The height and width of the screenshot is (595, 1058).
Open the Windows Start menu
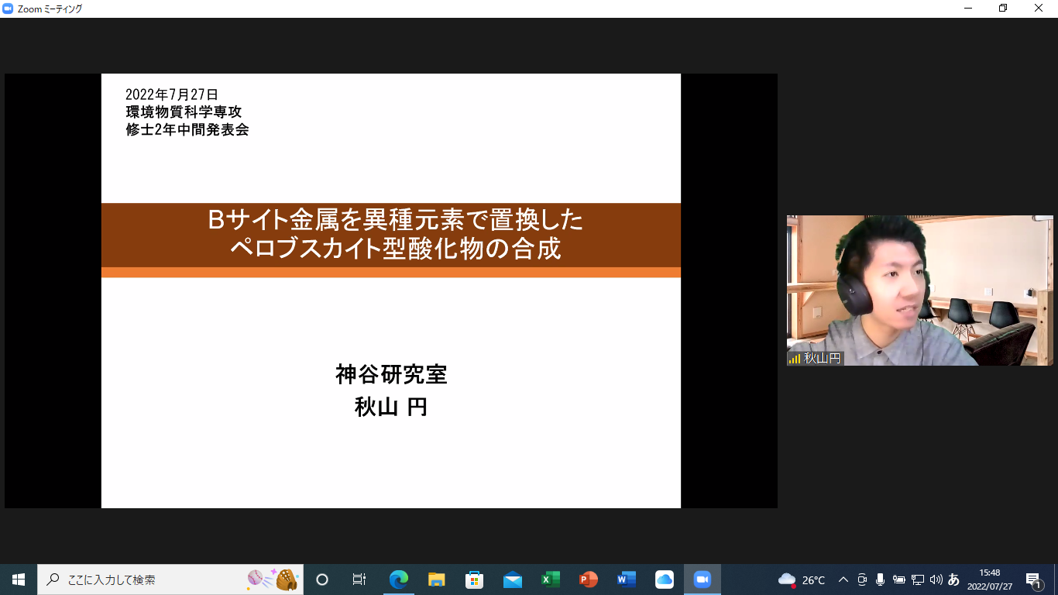[19, 580]
